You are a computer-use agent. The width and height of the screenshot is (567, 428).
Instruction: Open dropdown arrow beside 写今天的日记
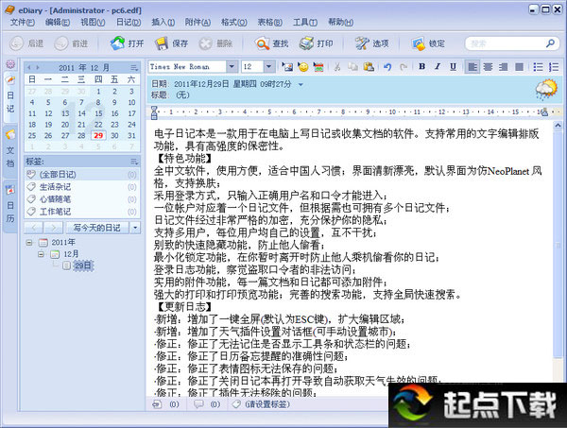coord(135,228)
